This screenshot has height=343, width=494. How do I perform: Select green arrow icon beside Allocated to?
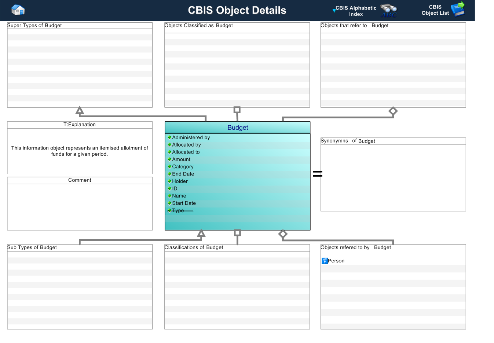169,152
